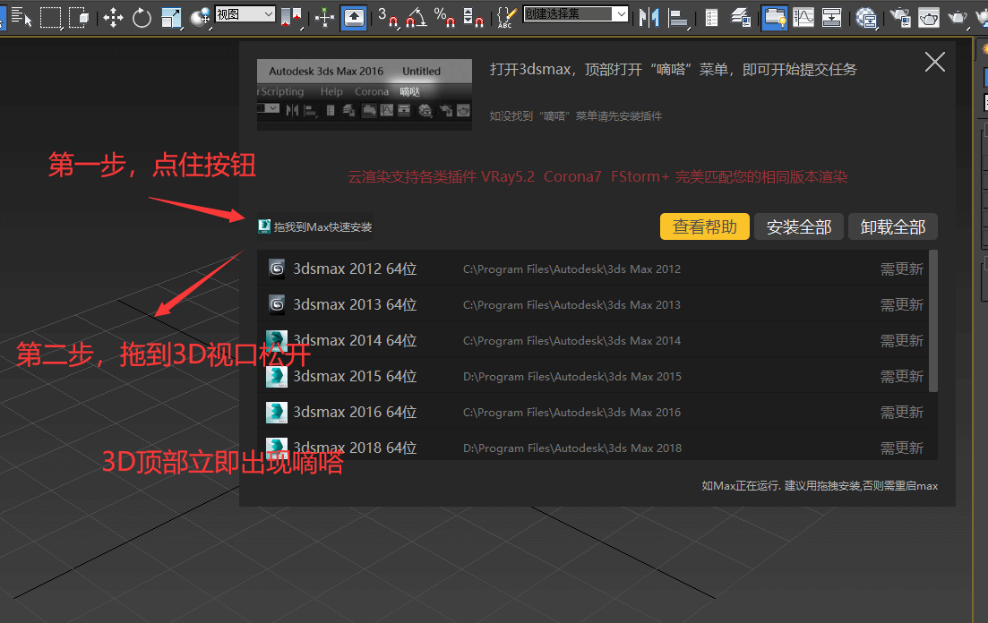The width and height of the screenshot is (988, 623).
Task: Select the 3dsmax 2012 64位 row
Action: pyautogui.click(x=593, y=269)
